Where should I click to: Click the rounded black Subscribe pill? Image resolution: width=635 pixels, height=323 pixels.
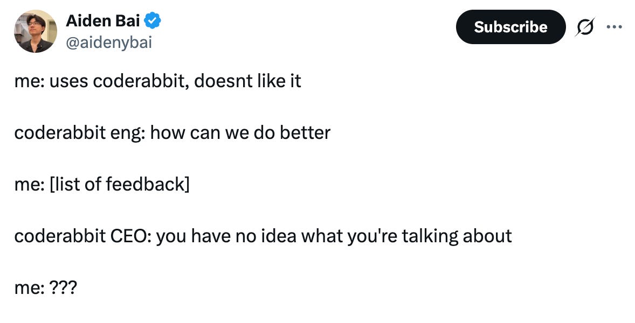point(510,26)
